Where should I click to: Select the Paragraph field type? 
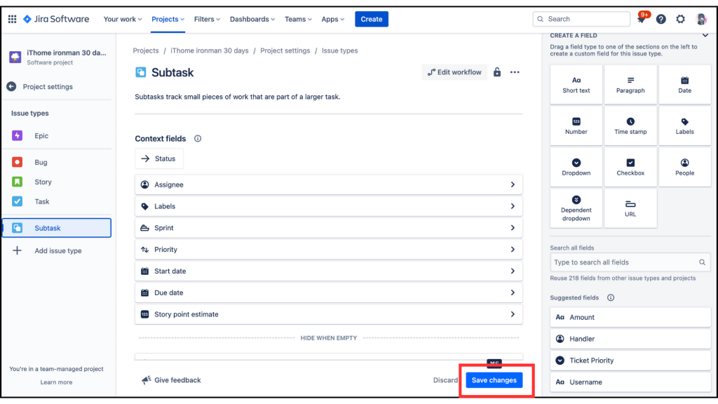coord(630,85)
